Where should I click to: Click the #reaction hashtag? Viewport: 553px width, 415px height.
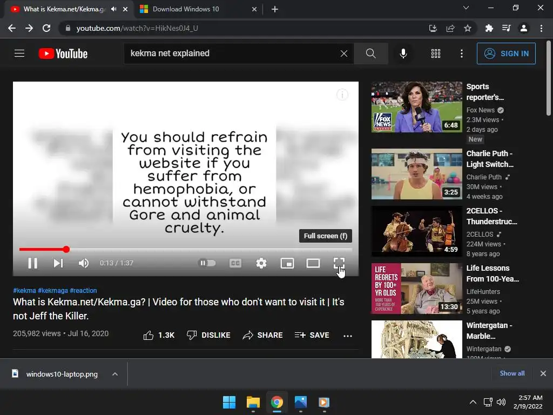83,290
